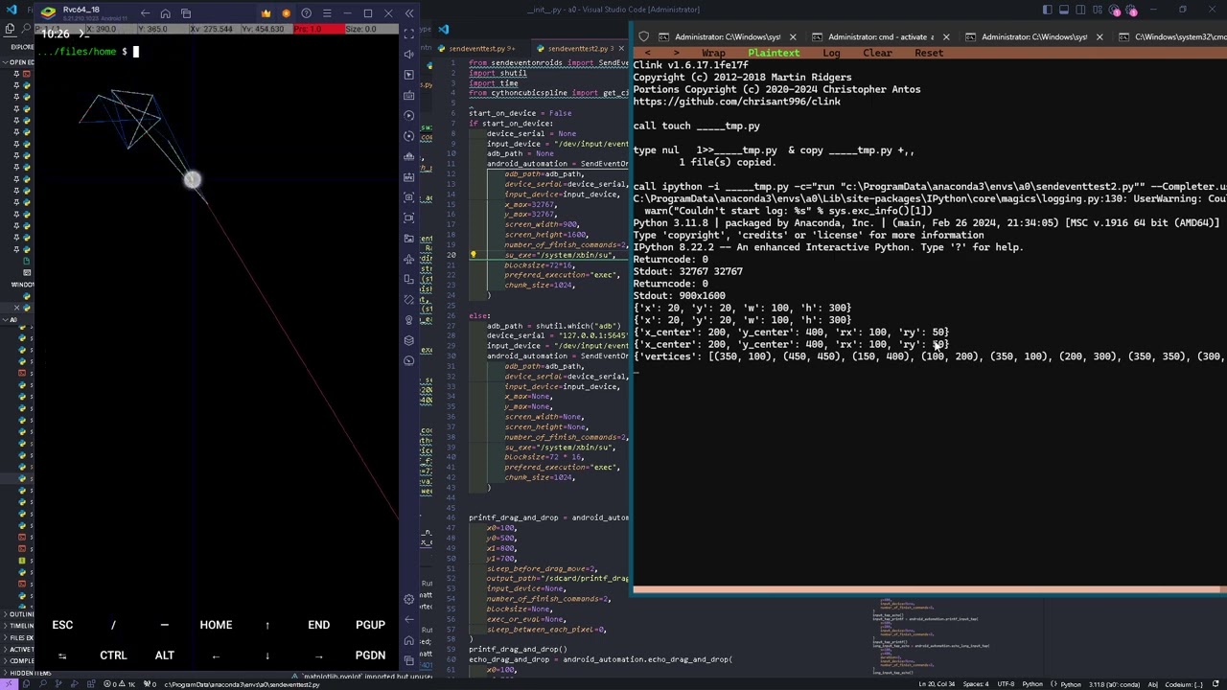
Task: Open Customize Layout icon in VS Code title bar
Action: point(1097,10)
